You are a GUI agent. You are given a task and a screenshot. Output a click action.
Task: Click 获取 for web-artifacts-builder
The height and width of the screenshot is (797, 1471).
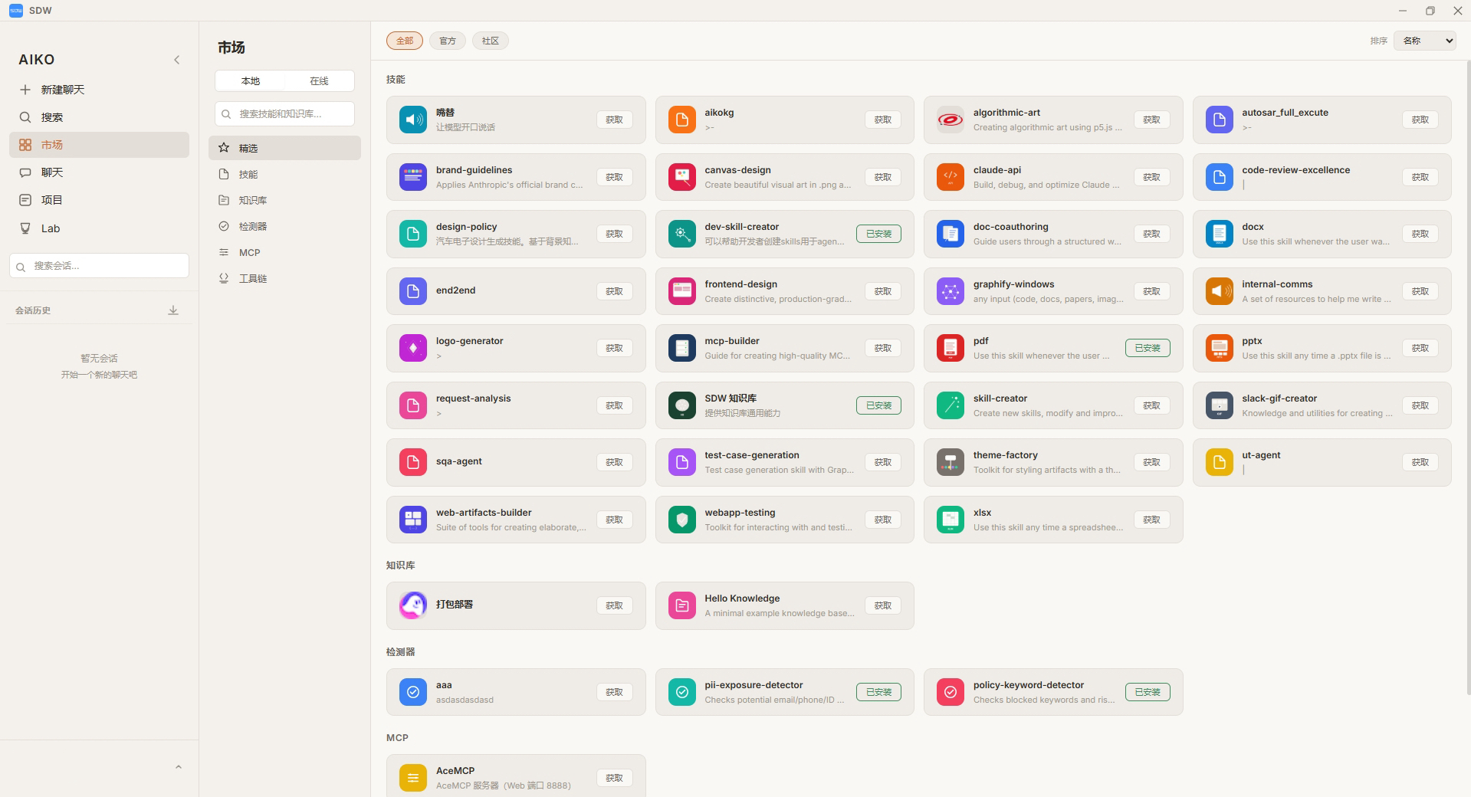tap(614, 520)
